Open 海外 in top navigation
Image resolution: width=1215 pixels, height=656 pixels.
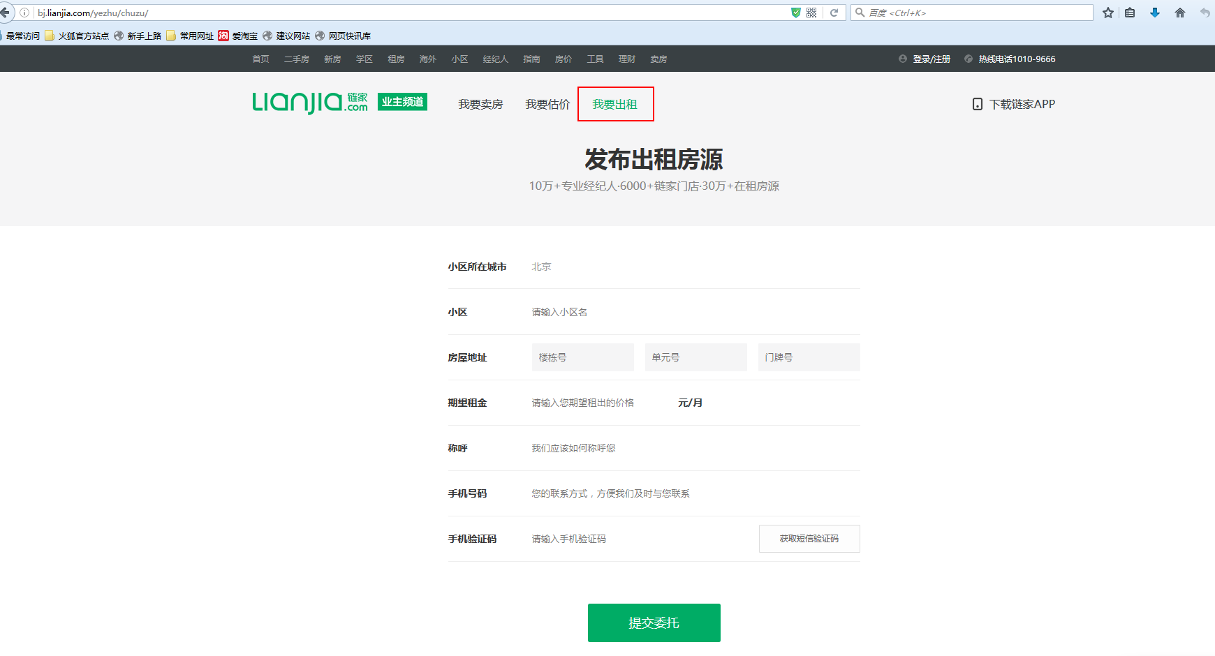[428, 59]
